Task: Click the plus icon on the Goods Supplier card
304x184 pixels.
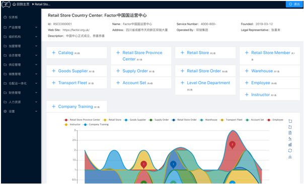Action: pyautogui.click(x=54, y=71)
